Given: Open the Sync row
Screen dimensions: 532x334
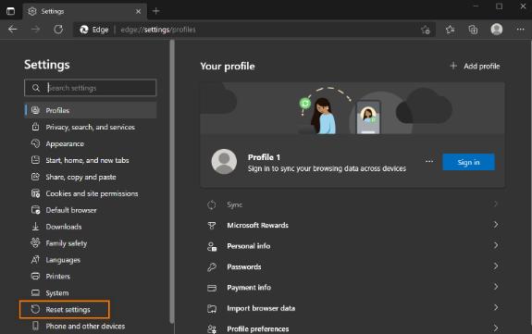Looking at the screenshot, I should click(x=353, y=204).
